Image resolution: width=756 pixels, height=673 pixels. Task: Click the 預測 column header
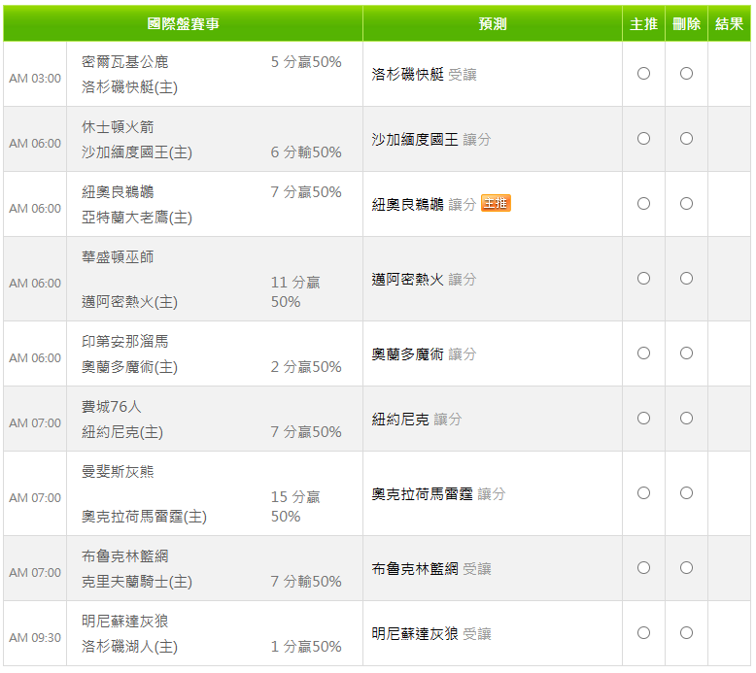click(493, 23)
